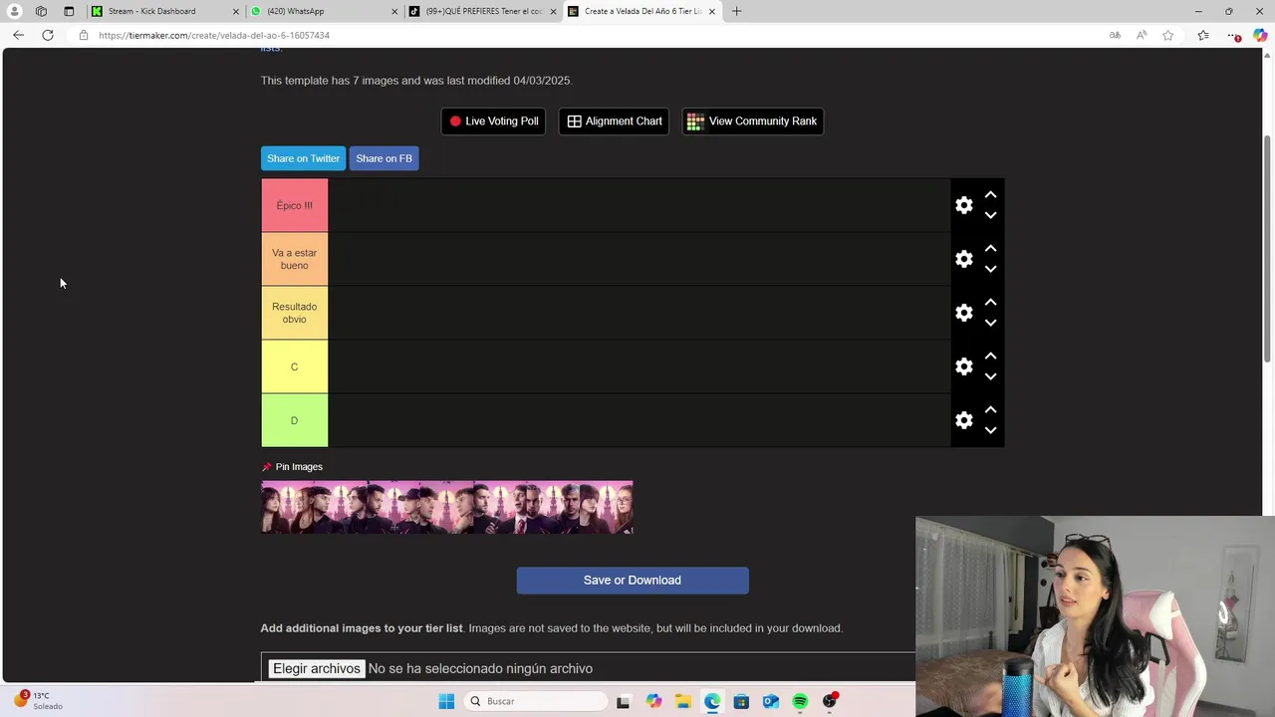1275x717 pixels.
Task: Select the green D tier label
Action: pos(294,420)
